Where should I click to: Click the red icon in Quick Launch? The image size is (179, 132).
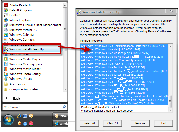click(31, 124)
